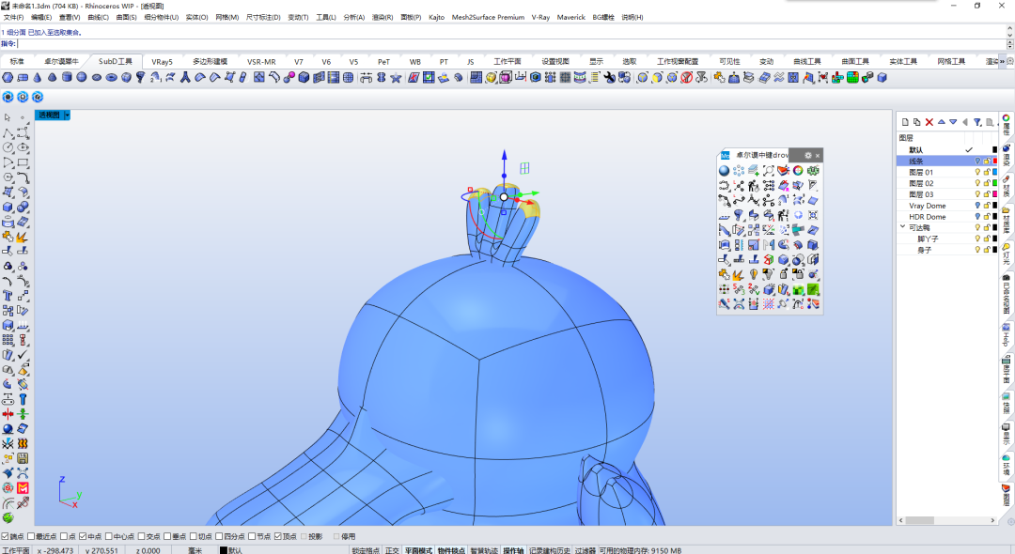Viewport: 1015px width, 554px height.
Task: Click the SubD cylinder primitive icon
Action: [x=67, y=78]
